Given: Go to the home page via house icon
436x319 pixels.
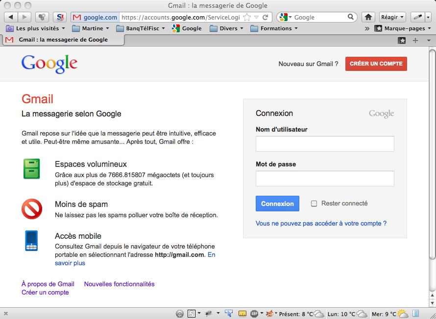Looking at the screenshot, I should (x=368, y=17).
